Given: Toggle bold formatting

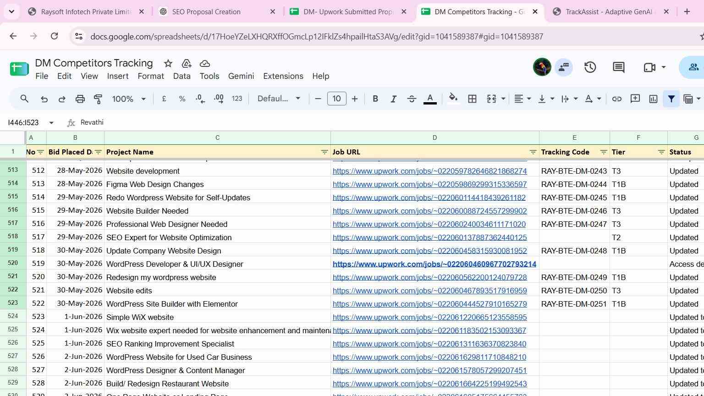Looking at the screenshot, I should point(375,99).
